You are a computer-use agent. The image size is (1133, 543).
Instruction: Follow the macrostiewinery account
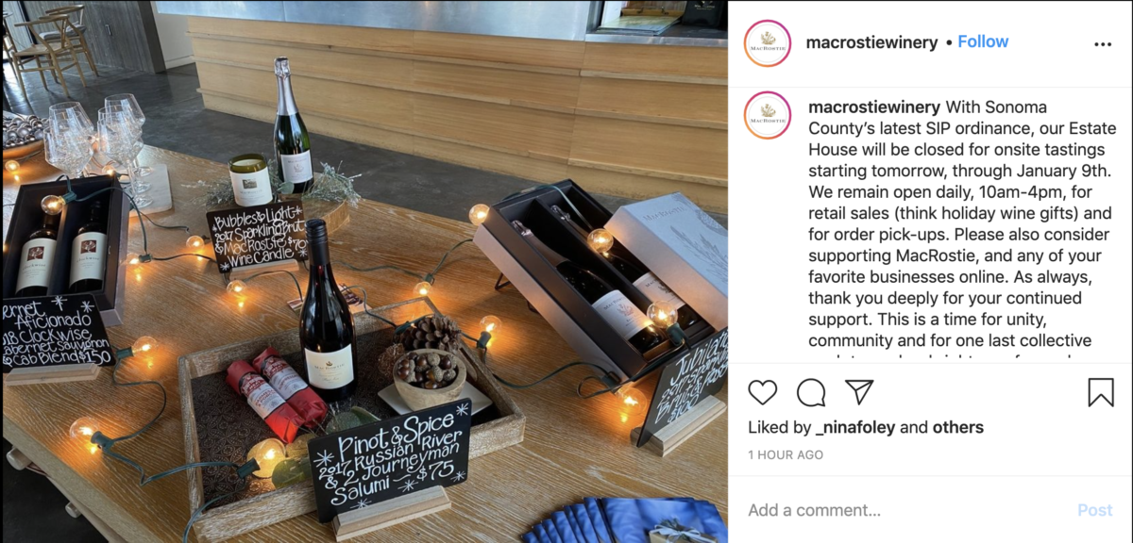(983, 41)
